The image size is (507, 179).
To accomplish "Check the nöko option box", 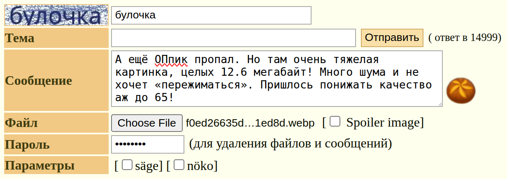I will click(179, 165).
